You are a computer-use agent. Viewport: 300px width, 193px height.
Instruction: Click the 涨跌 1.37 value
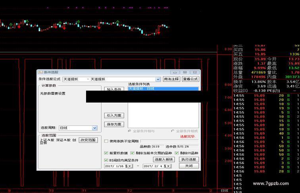click(x=262, y=63)
